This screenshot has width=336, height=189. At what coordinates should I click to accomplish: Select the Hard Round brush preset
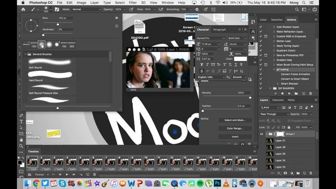tap(50, 76)
